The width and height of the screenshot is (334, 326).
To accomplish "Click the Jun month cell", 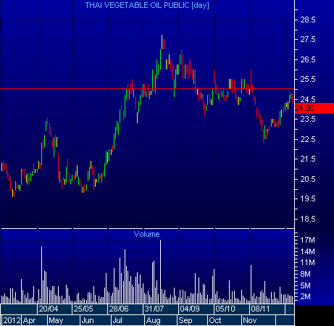I will (x=96, y=320).
